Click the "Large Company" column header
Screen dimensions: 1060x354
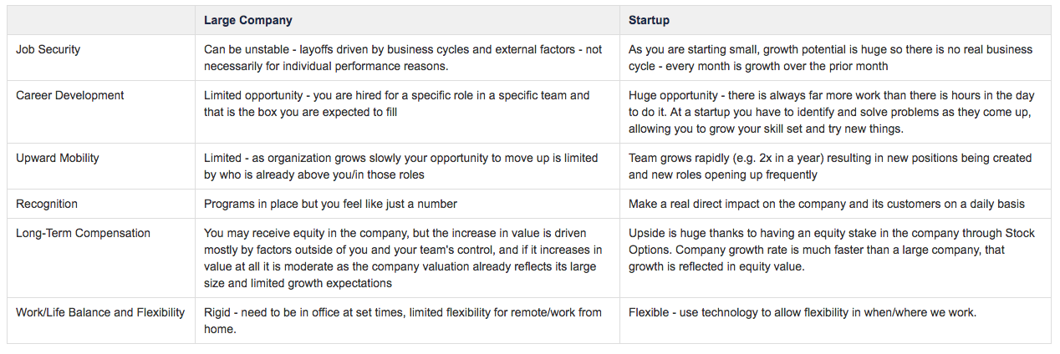pos(247,20)
